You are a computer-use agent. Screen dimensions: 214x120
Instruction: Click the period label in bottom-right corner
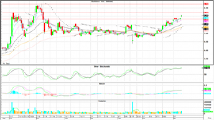(209, 118)
